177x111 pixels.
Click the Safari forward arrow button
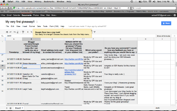[6, 8]
